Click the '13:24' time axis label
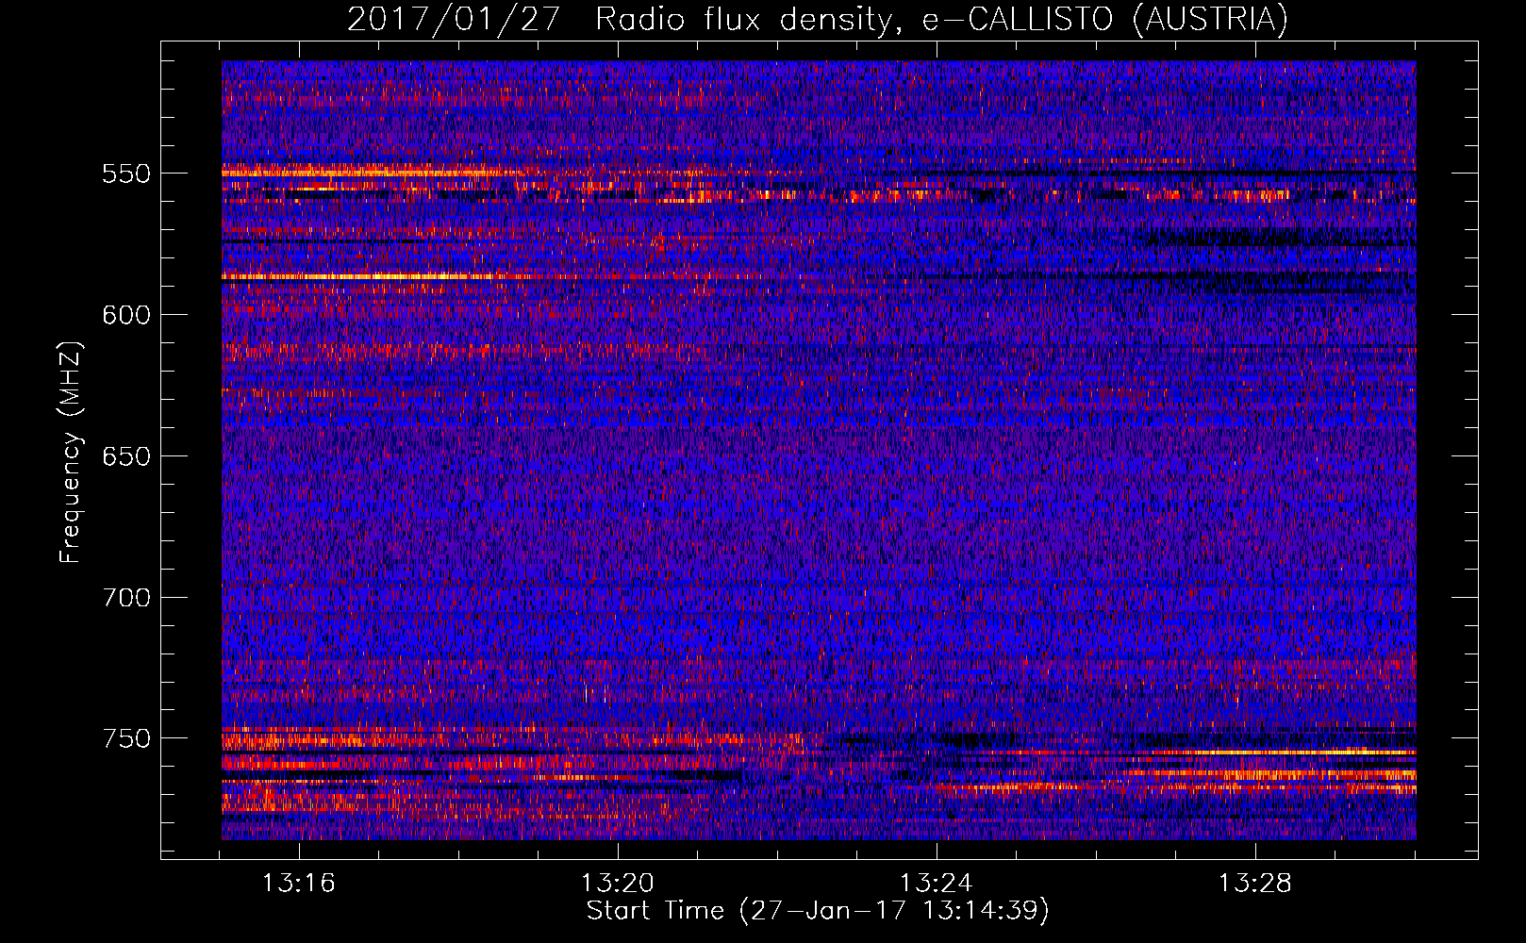Viewport: 1526px width, 943px height. click(x=937, y=884)
